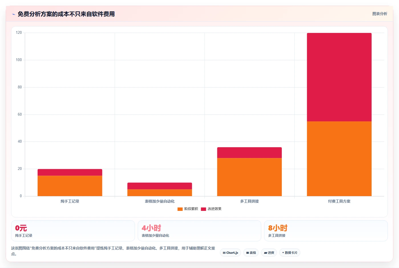The height and width of the screenshot is (268, 399).
Task: Click the y-axis value 20
Action: 20,169
